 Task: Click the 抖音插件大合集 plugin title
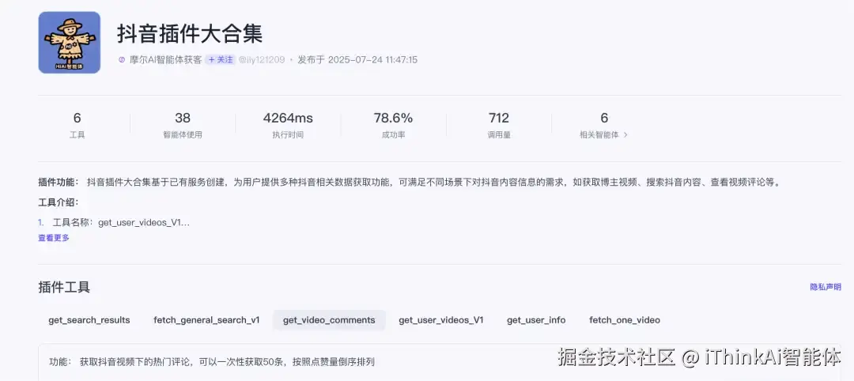190,33
